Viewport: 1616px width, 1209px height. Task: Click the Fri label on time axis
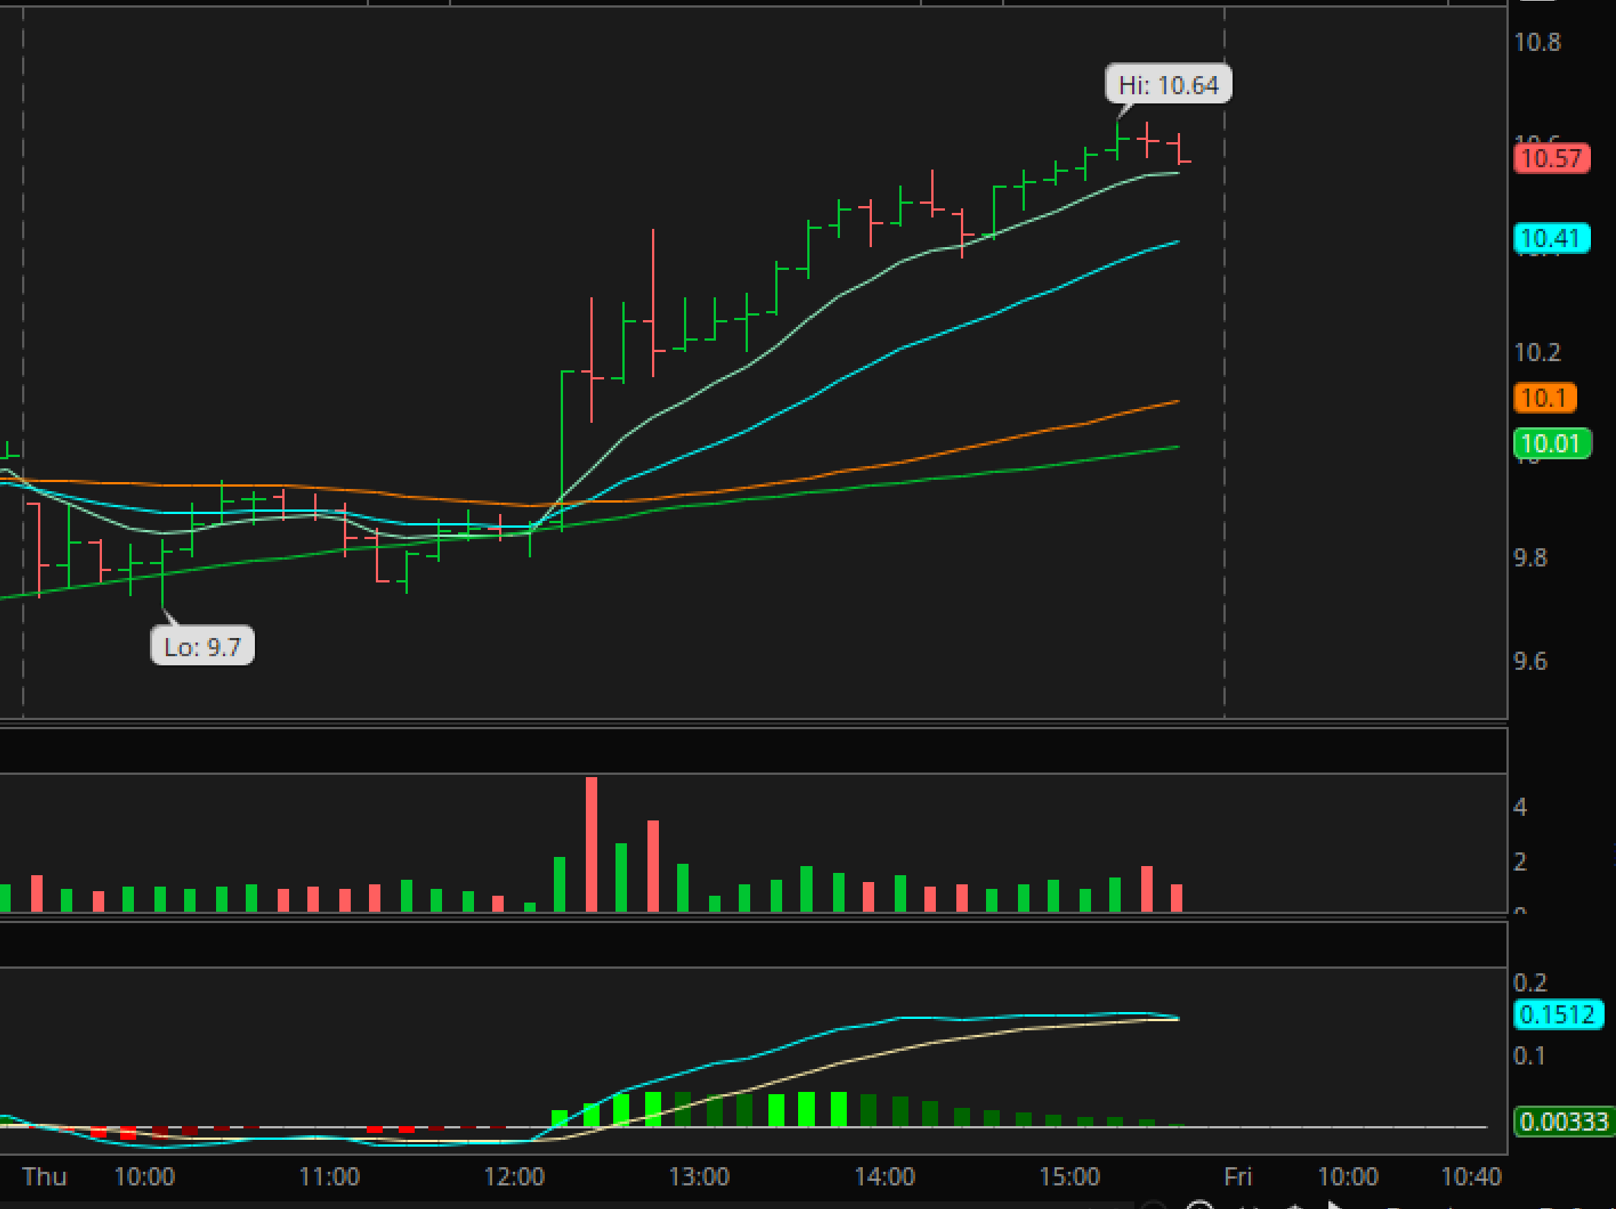1237,1176
